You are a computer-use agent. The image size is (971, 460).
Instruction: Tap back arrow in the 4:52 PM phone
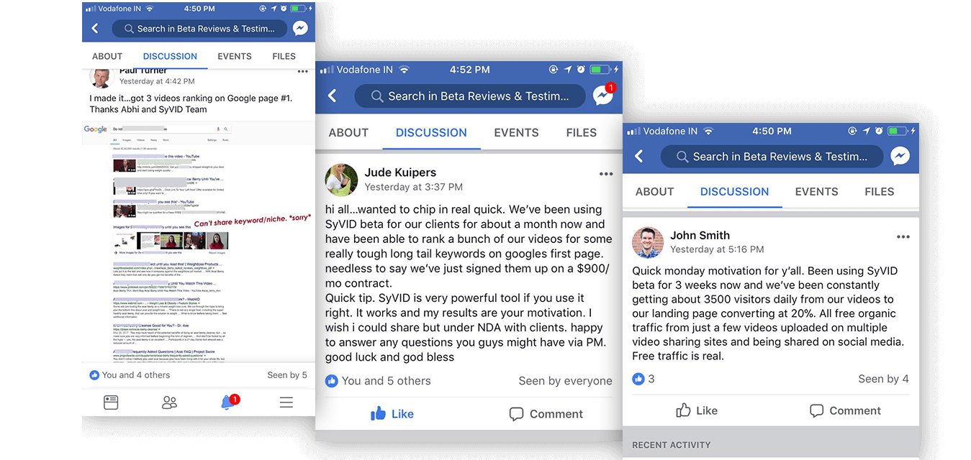[332, 96]
